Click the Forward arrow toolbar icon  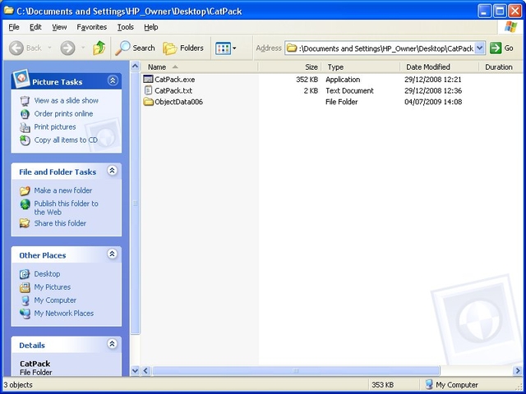67,48
